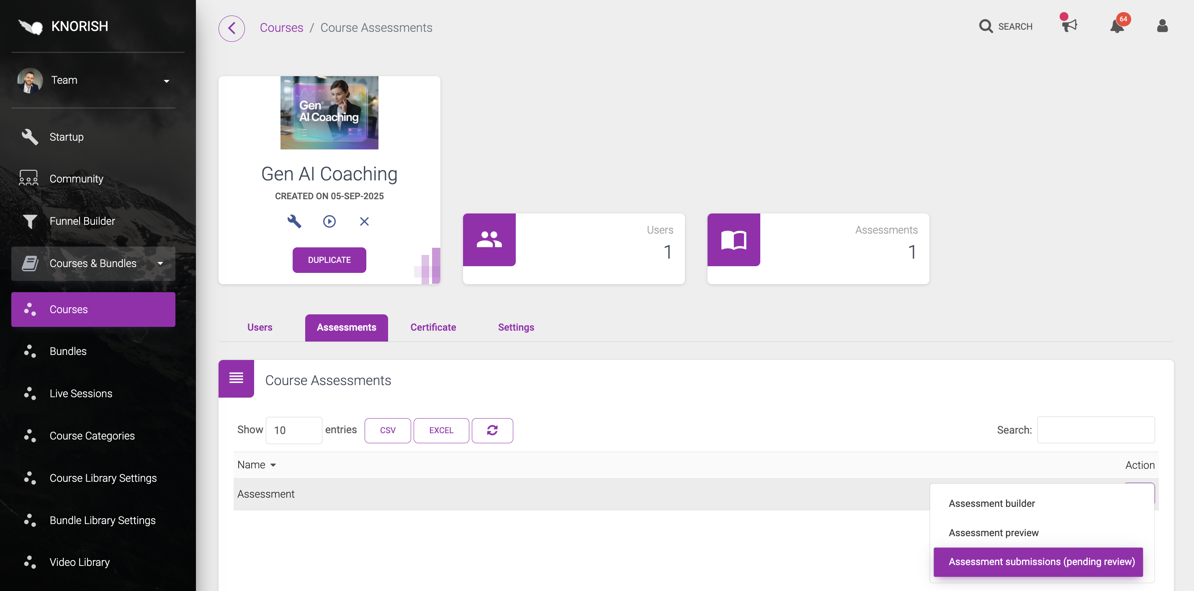This screenshot has width=1194, height=591.
Task: Select Assessment builder from the menu
Action: click(x=991, y=504)
